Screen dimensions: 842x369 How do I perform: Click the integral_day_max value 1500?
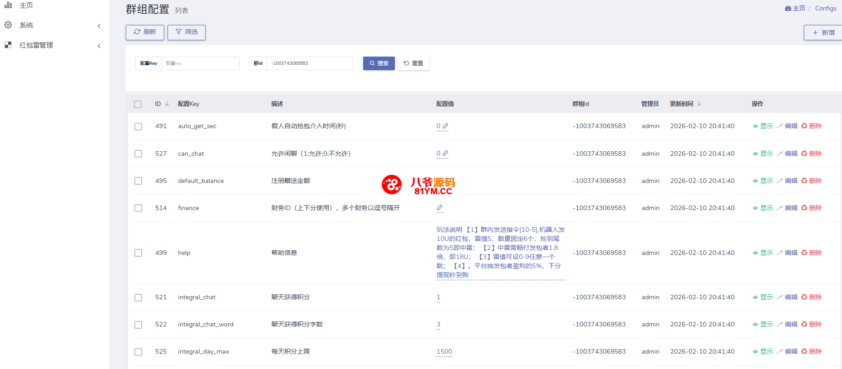[444, 351]
